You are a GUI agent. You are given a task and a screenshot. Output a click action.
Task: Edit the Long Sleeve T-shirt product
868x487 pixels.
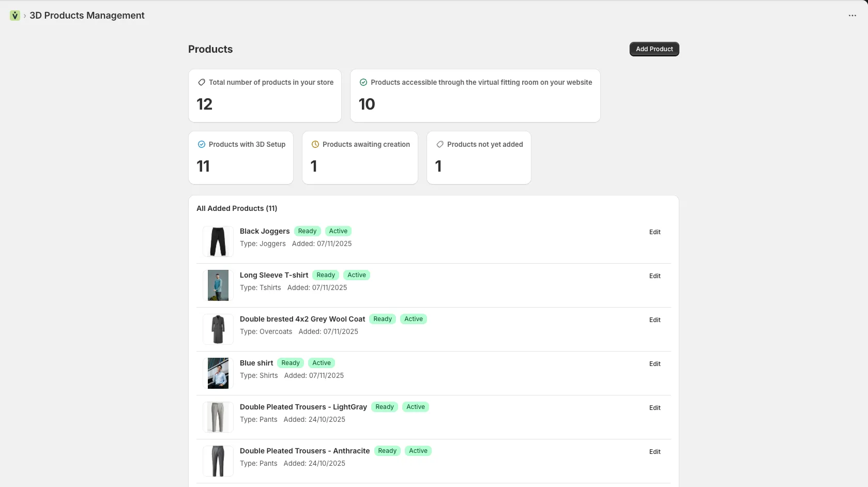654,276
